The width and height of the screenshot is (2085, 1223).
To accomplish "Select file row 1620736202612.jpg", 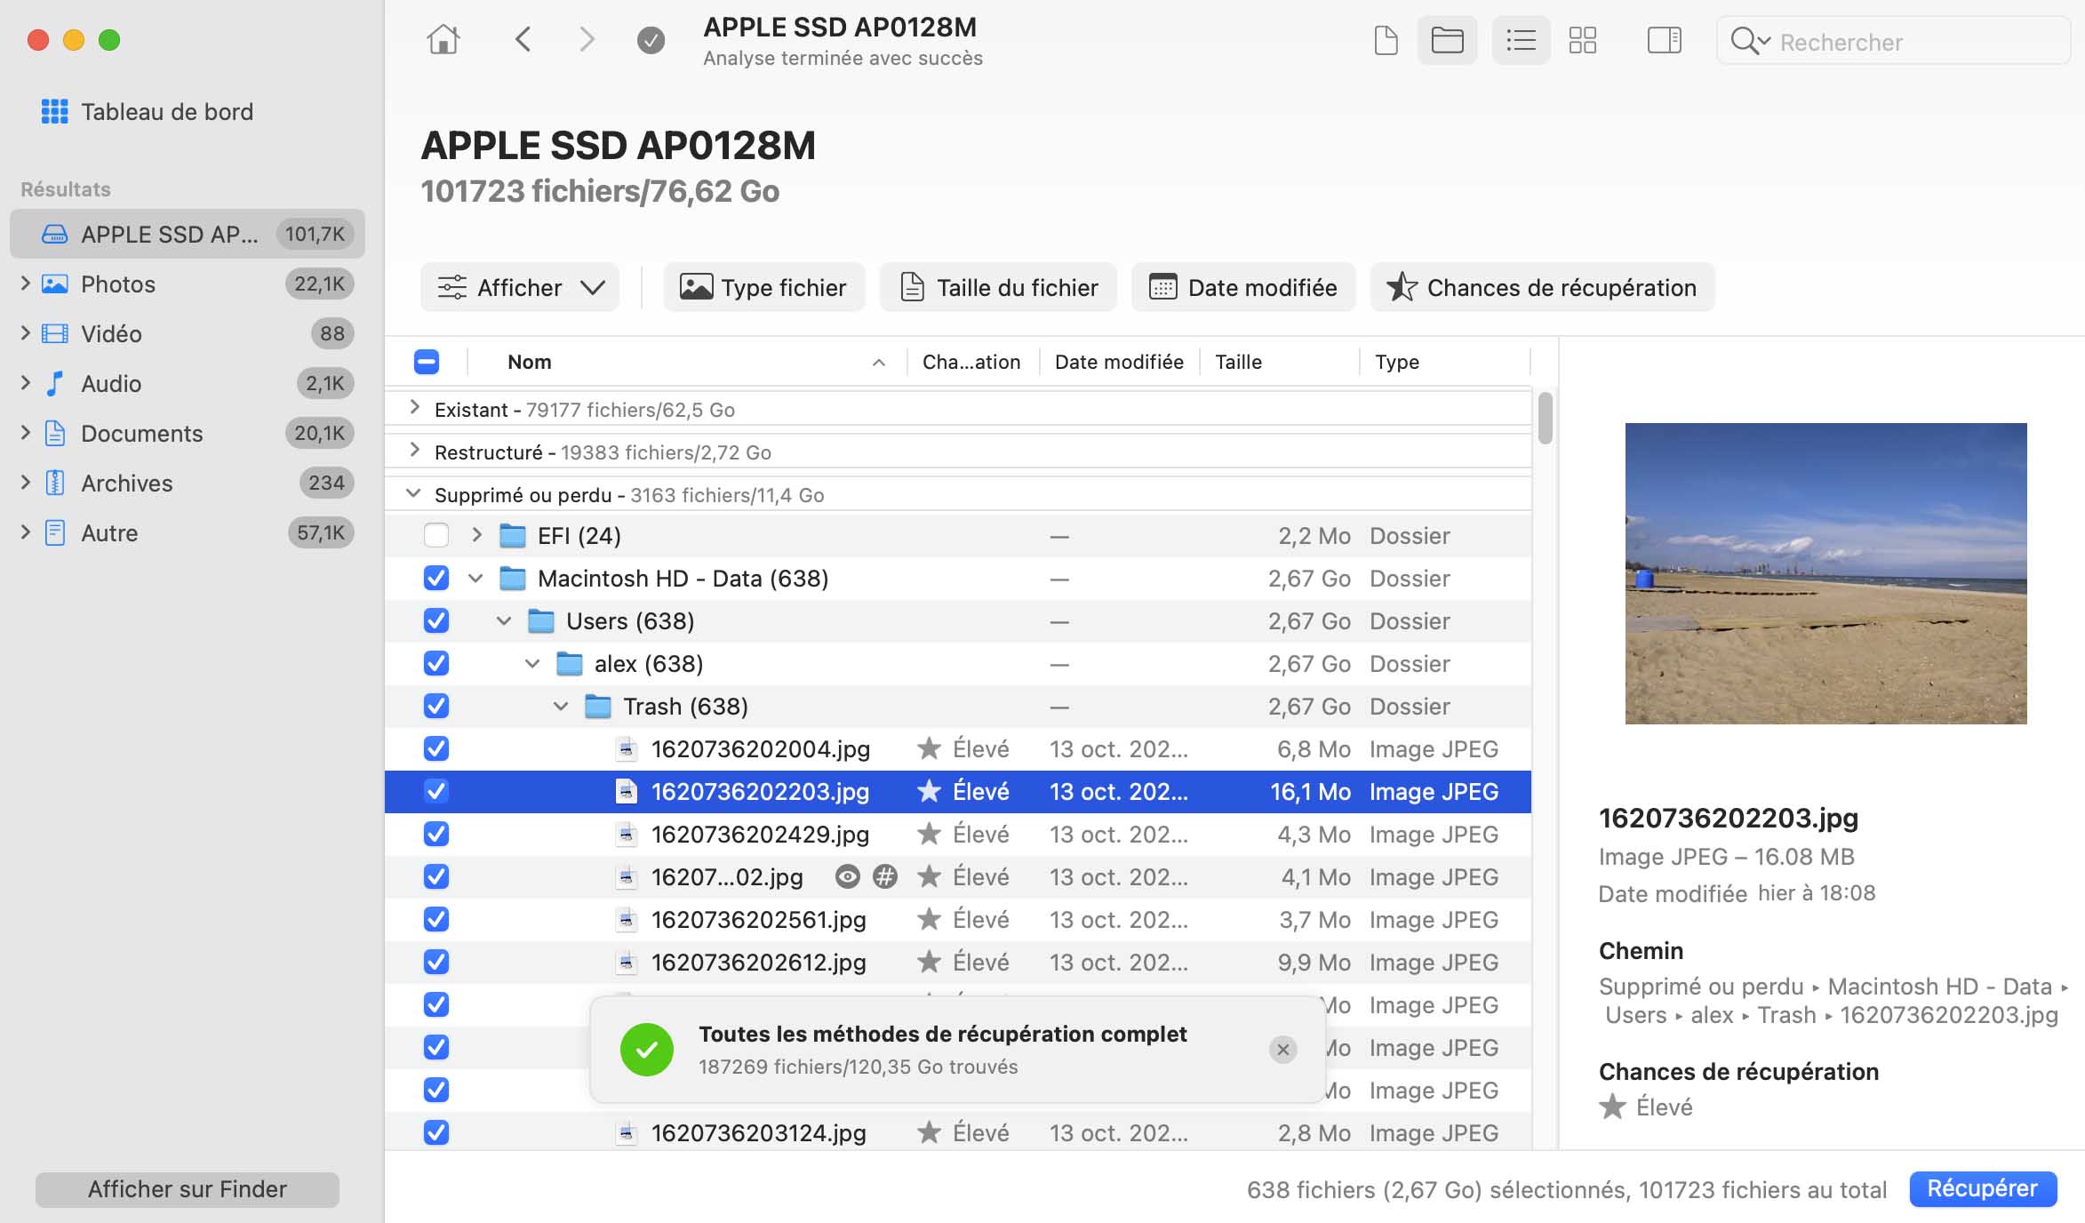I will point(958,962).
